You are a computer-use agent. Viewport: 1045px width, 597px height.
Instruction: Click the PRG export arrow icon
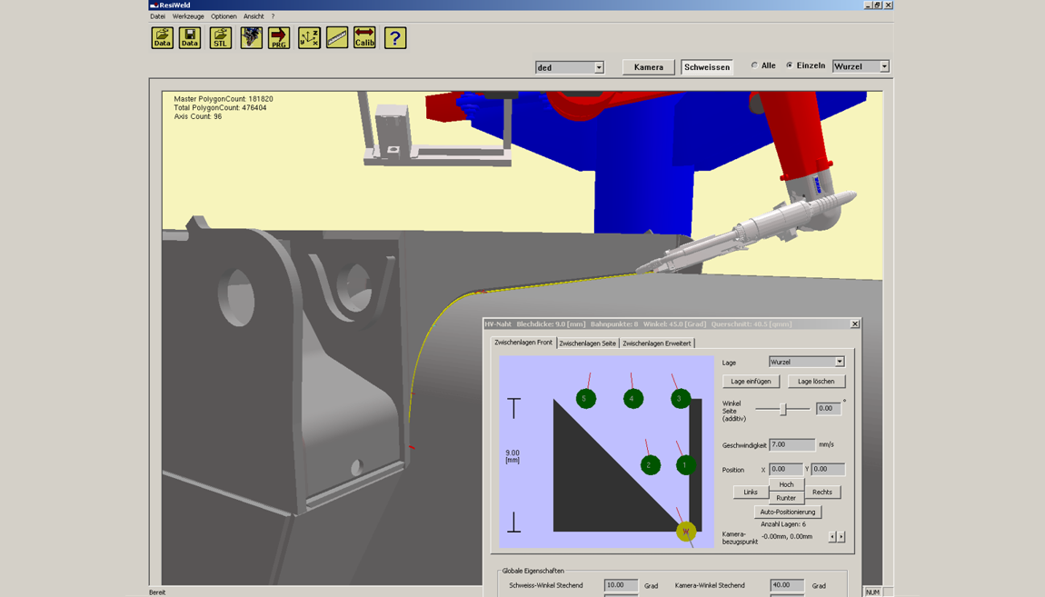click(279, 38)
